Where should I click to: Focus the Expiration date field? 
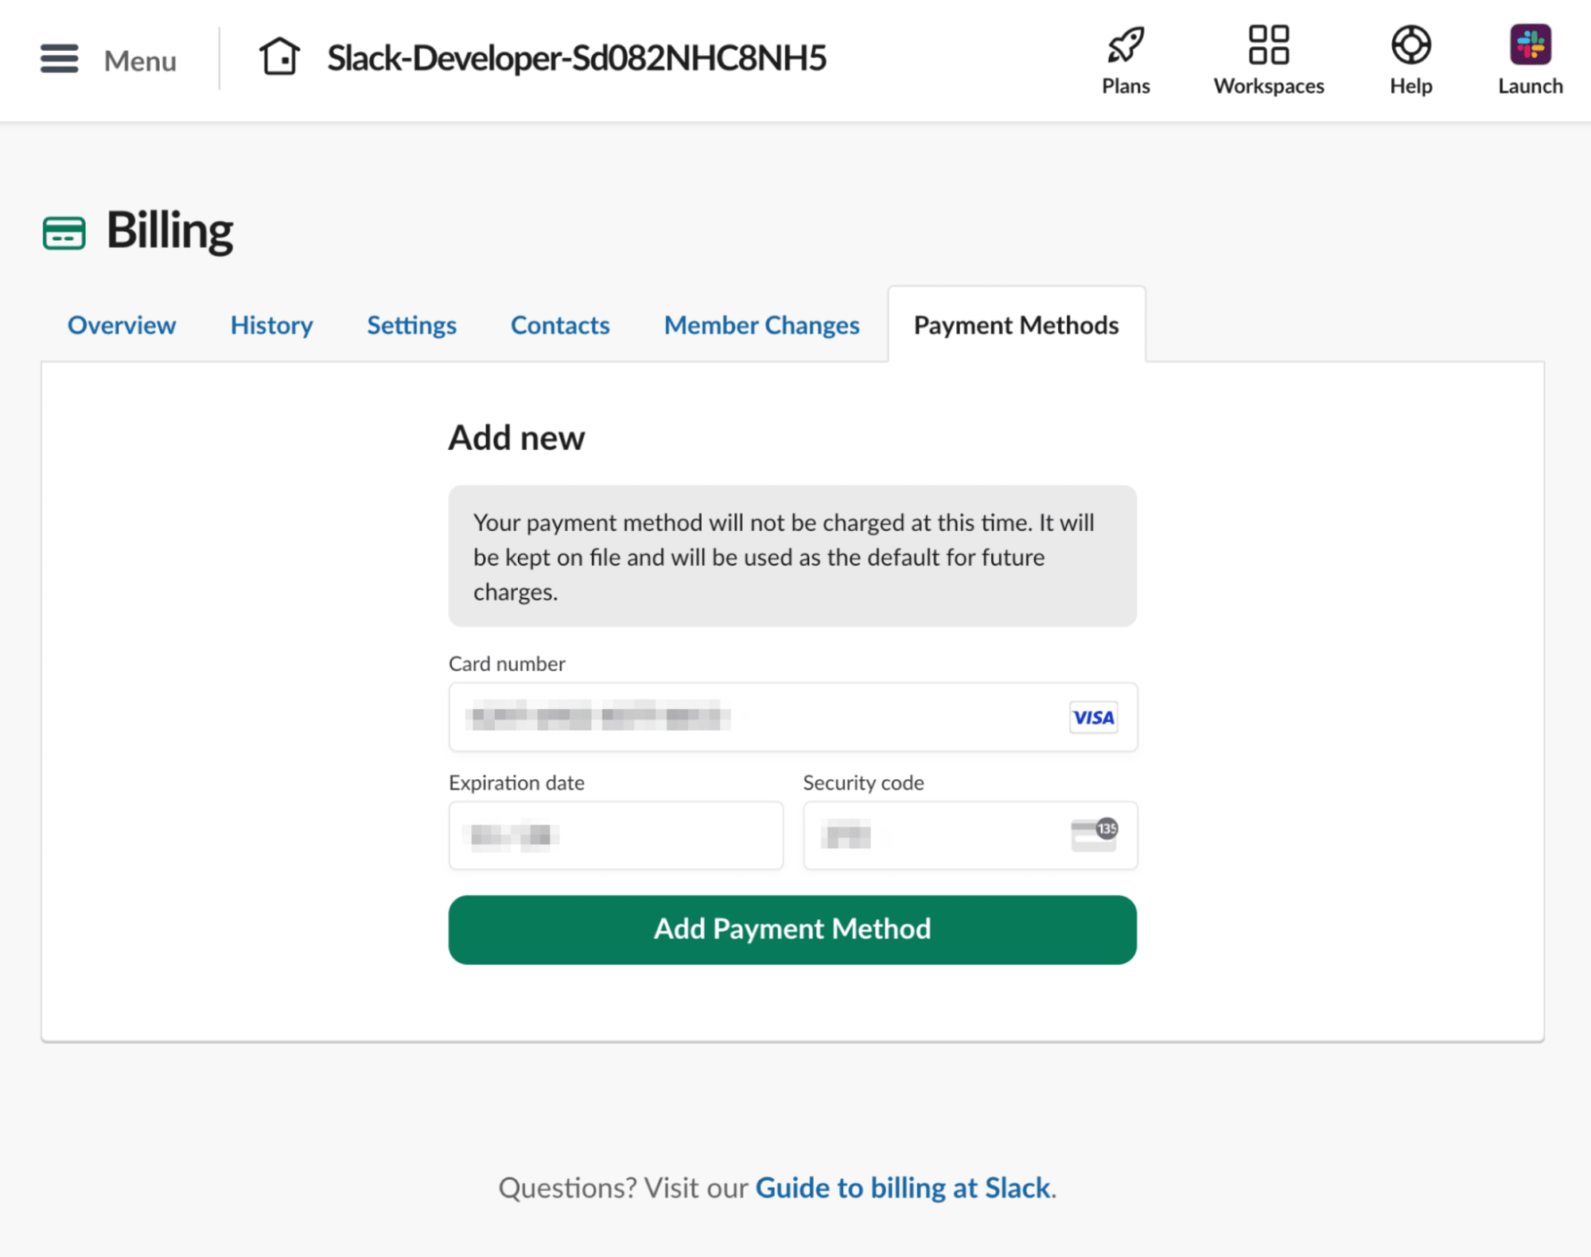pyautogui.click(x=616, y=835)
